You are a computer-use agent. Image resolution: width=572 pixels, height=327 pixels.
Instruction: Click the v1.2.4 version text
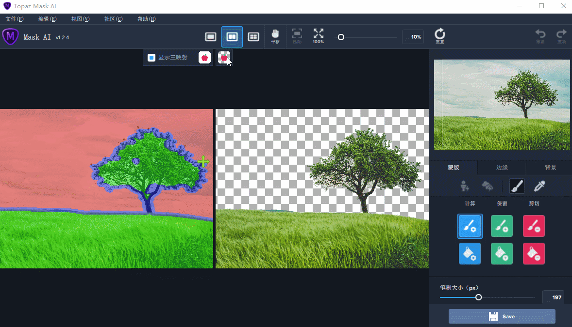coord(62,37)
